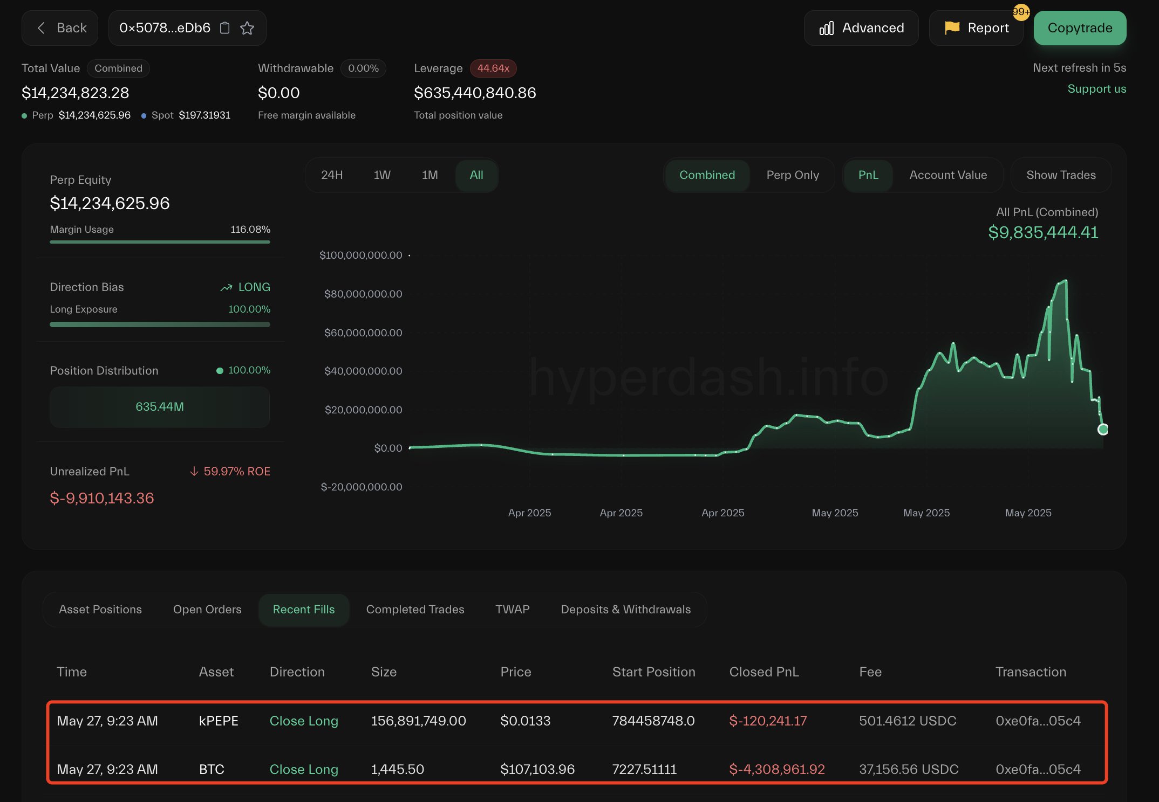
Task: Click Close Long in the BTC row
Action: [x=304, y=770]
